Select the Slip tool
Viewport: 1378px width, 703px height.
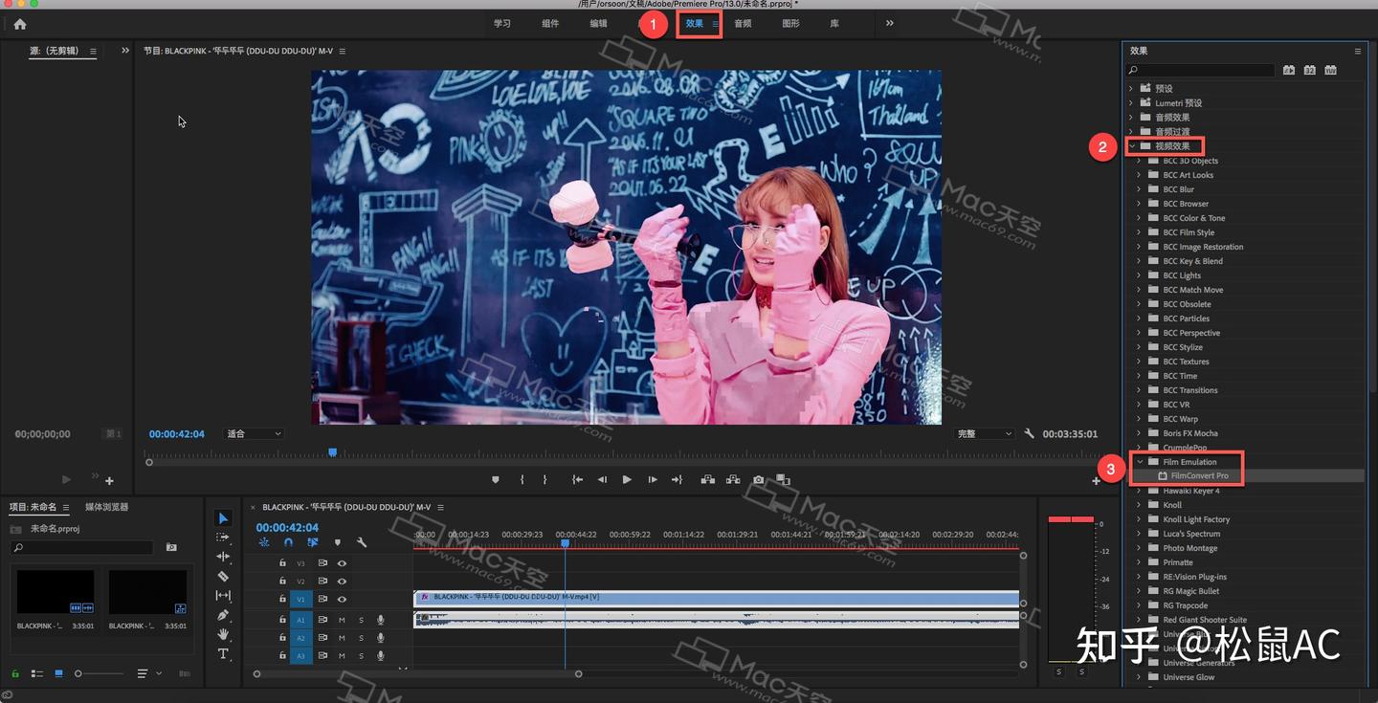[x=223, y=596]
